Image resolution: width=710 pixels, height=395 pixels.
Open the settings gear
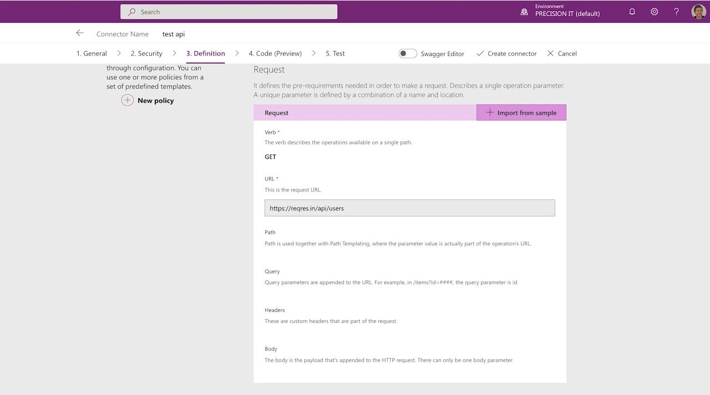tap(655, 12)
